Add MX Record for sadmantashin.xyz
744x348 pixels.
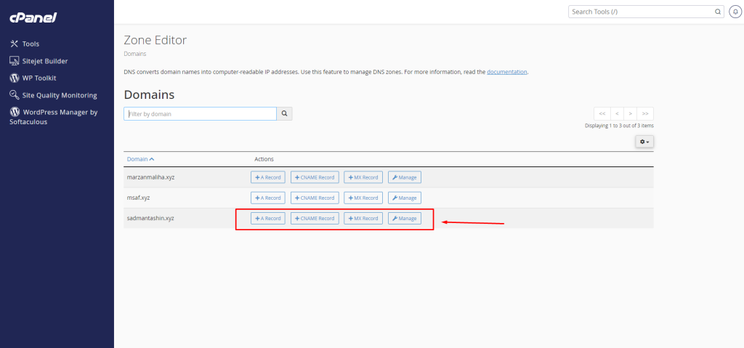363,219
